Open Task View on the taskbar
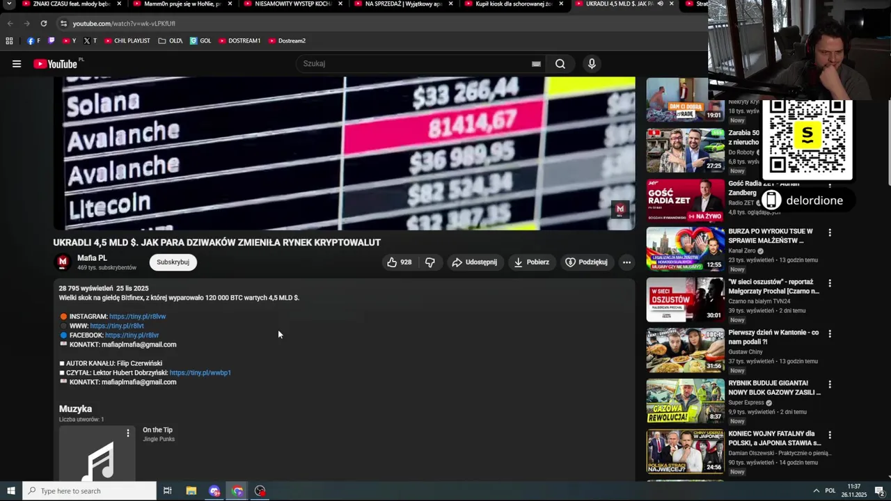Image resolution: width=891 pixels, height=501 pixels. coord(167,491)
